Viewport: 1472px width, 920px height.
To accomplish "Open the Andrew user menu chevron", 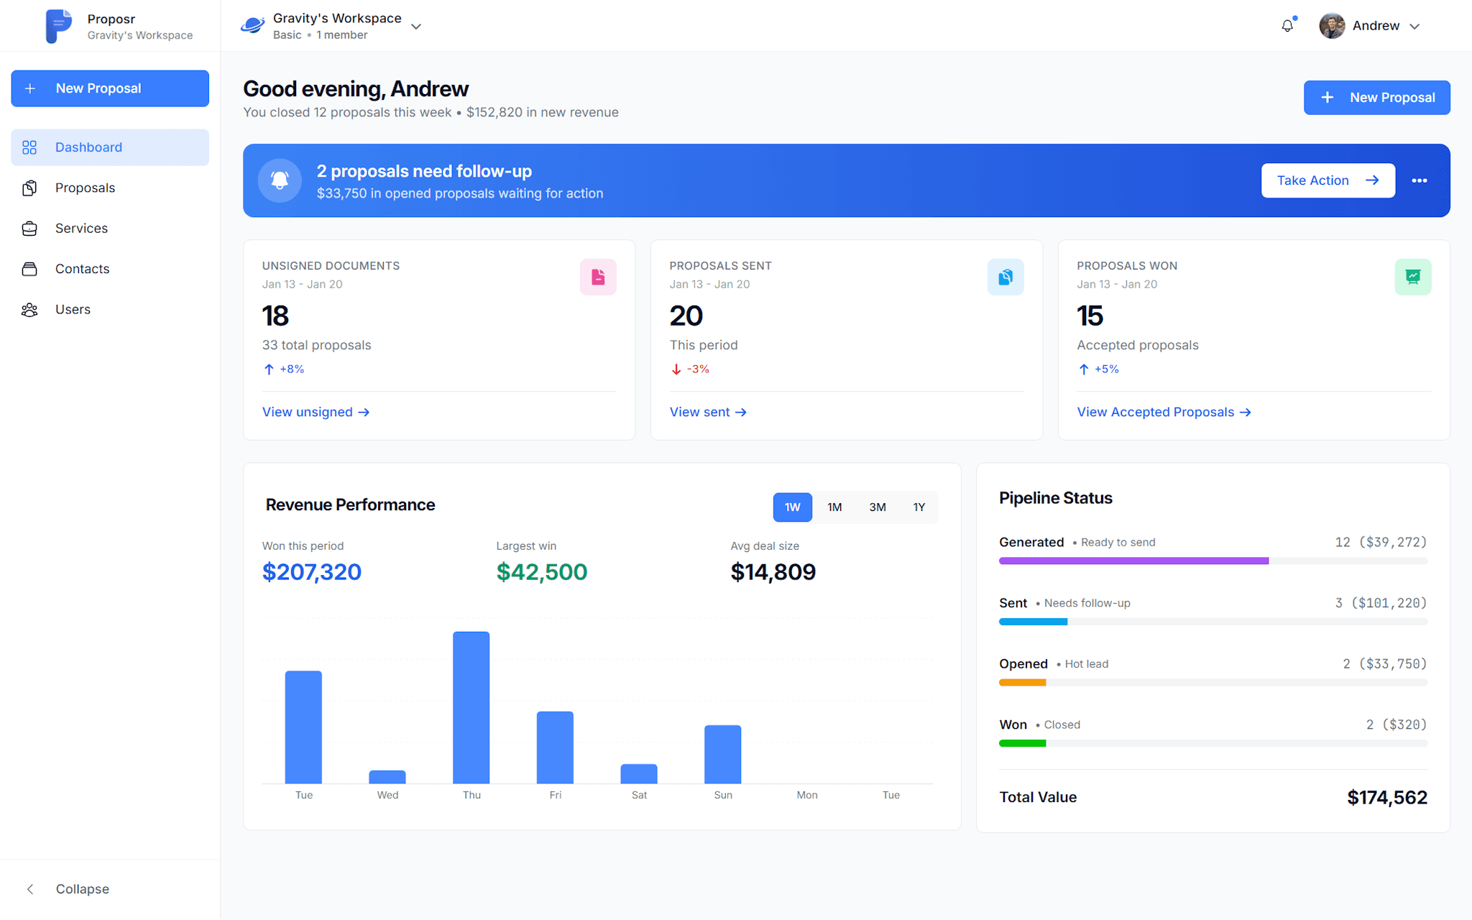I will click(x=1414, y=27).
